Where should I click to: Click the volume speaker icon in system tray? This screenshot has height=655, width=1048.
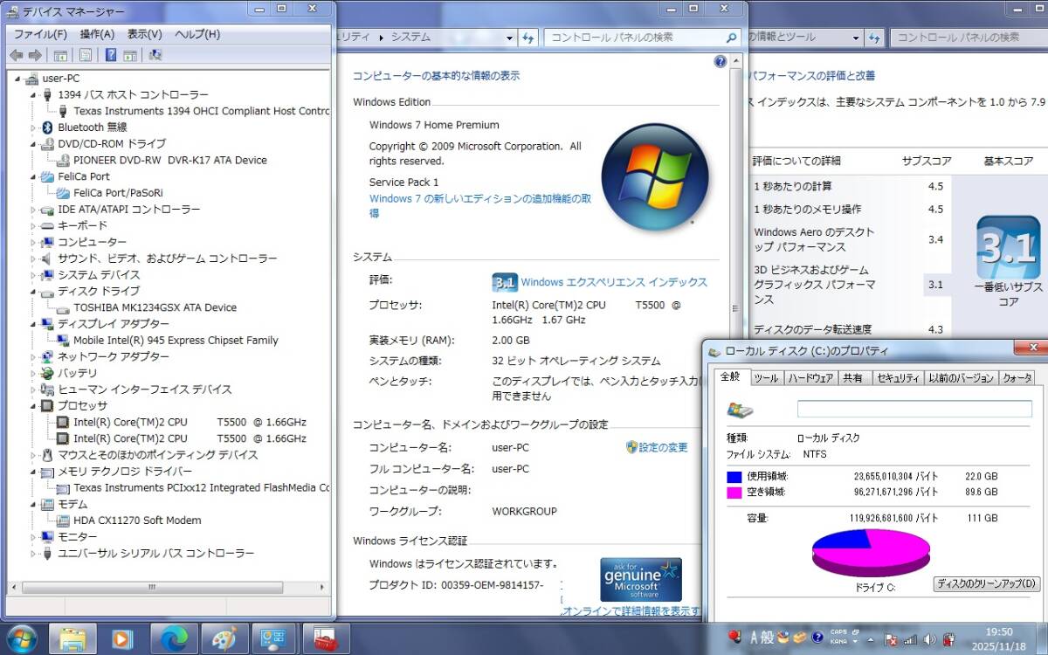(x=929, y=639)
